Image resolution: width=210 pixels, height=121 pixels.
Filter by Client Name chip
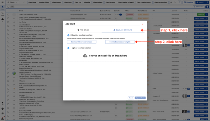click(x=32, y=2)
